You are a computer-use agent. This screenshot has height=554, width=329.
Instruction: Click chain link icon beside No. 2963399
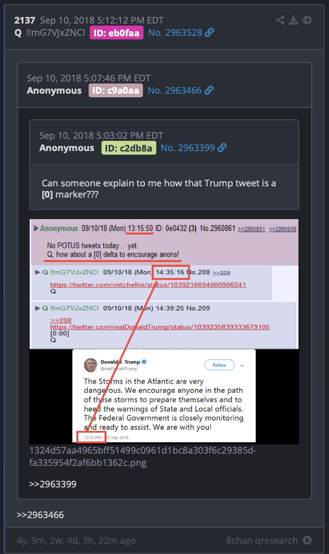click(222, 147)
